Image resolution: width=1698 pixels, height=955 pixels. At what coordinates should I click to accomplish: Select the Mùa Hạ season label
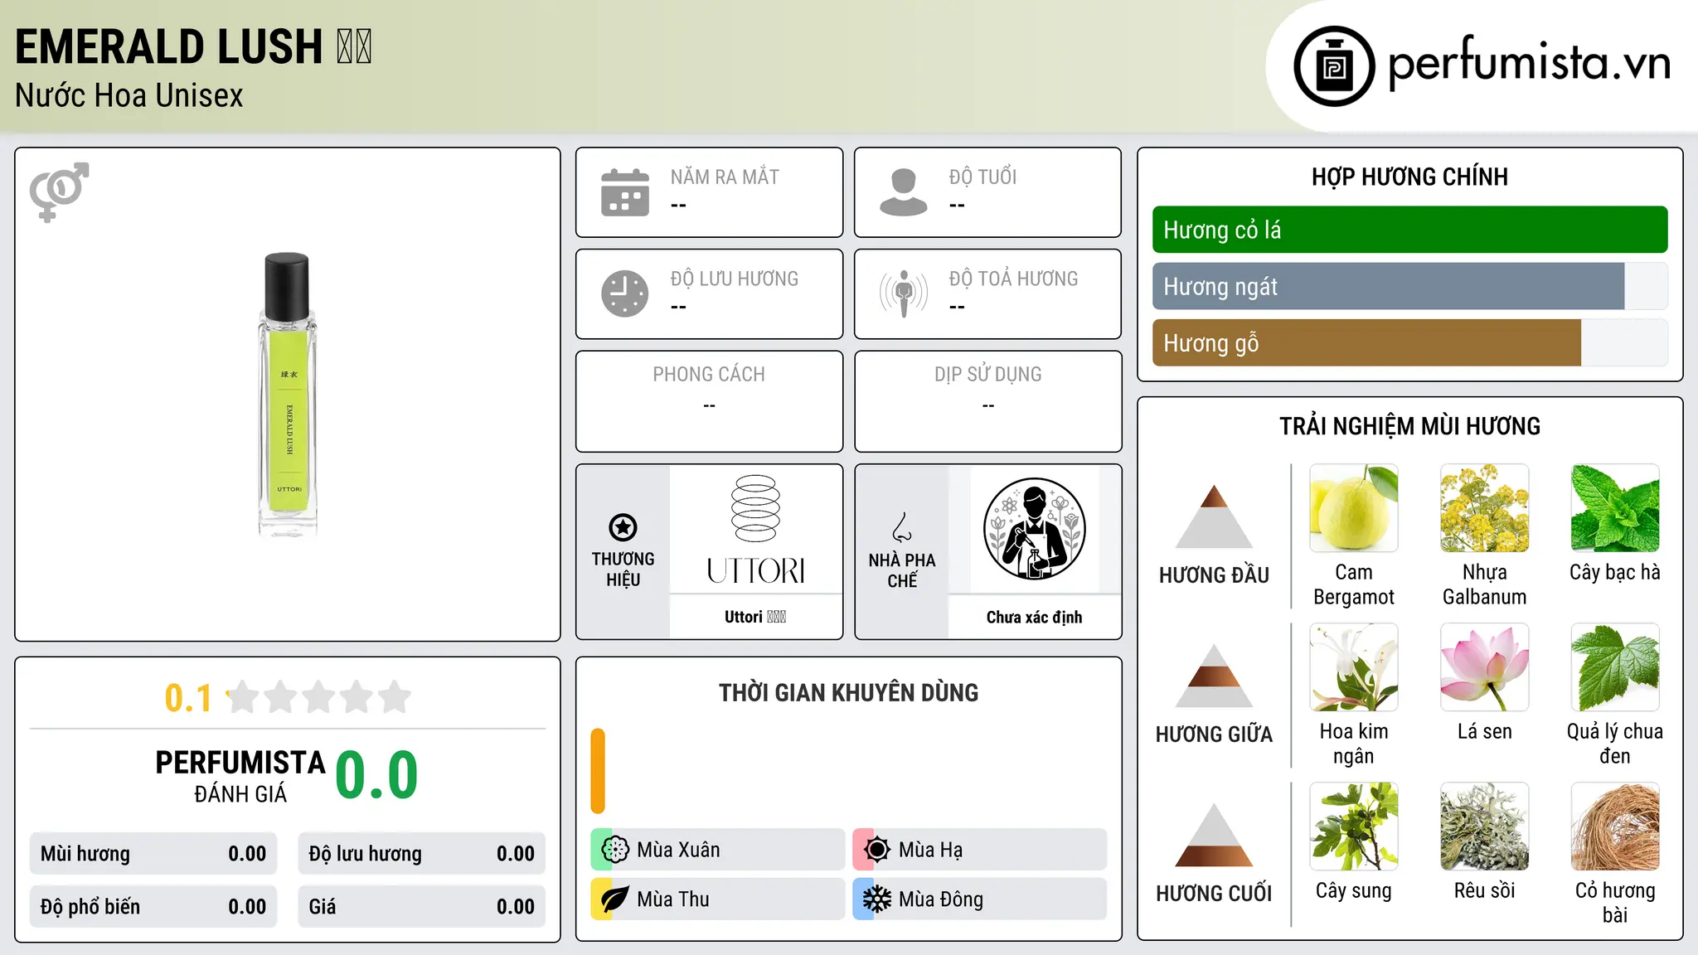(930, 850)
